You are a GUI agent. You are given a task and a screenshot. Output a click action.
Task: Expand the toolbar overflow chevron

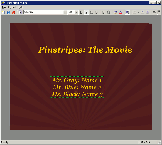159,11
